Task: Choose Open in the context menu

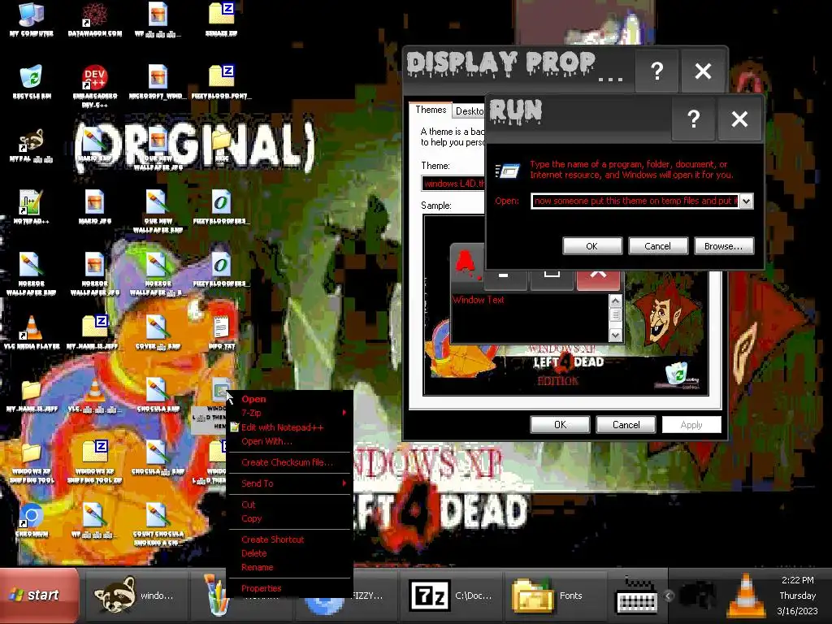Action: click(x=290, y=399)
